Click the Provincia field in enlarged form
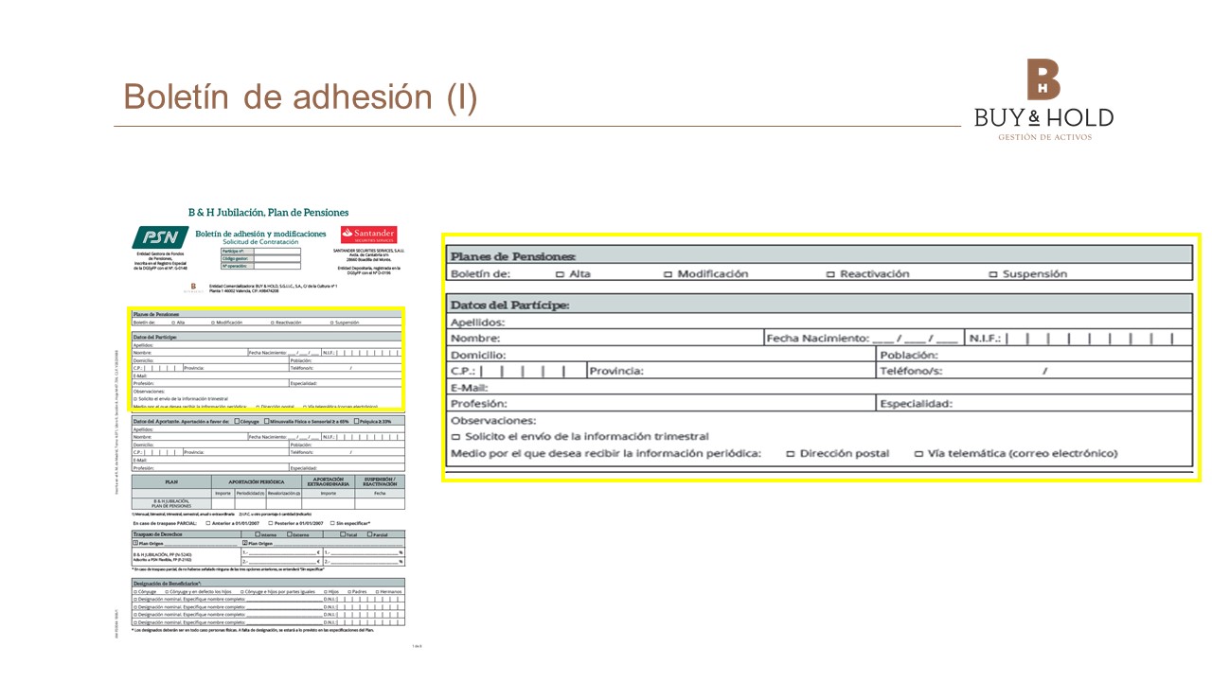 730,371
